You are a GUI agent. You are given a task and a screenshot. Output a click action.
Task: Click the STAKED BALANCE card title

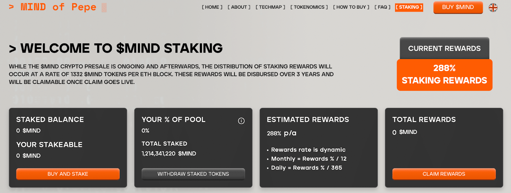click(50, 120)
